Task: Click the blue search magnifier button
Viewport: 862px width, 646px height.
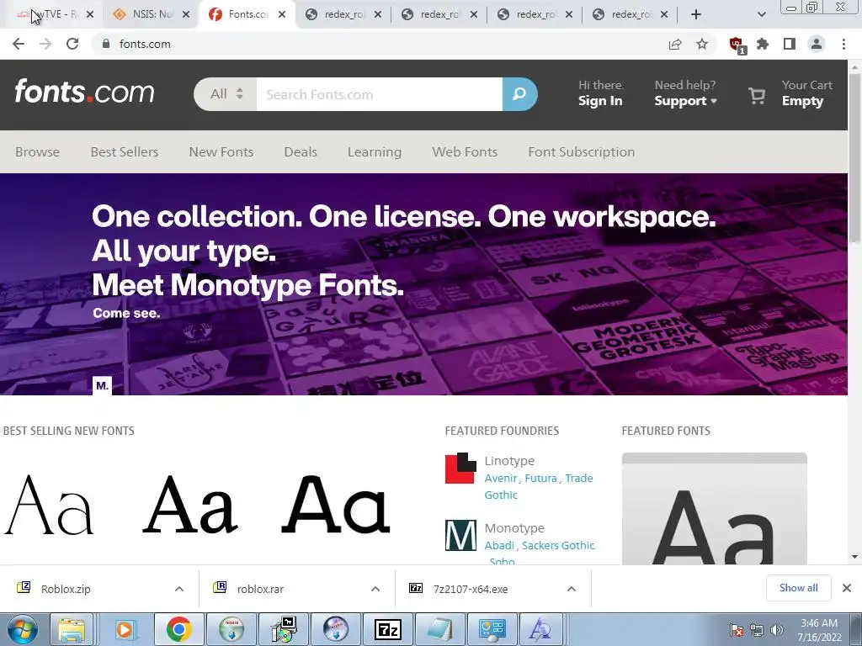Action: (x=519, y=94)
